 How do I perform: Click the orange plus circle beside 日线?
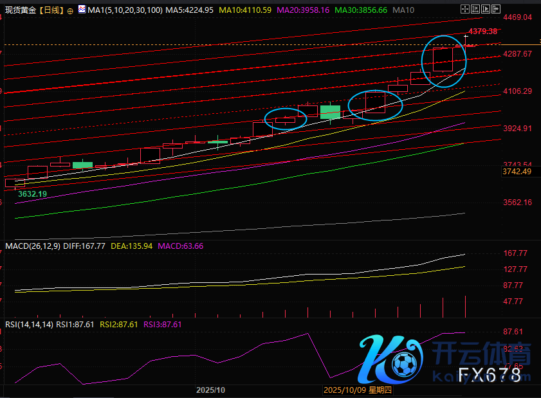coord(70,11)
